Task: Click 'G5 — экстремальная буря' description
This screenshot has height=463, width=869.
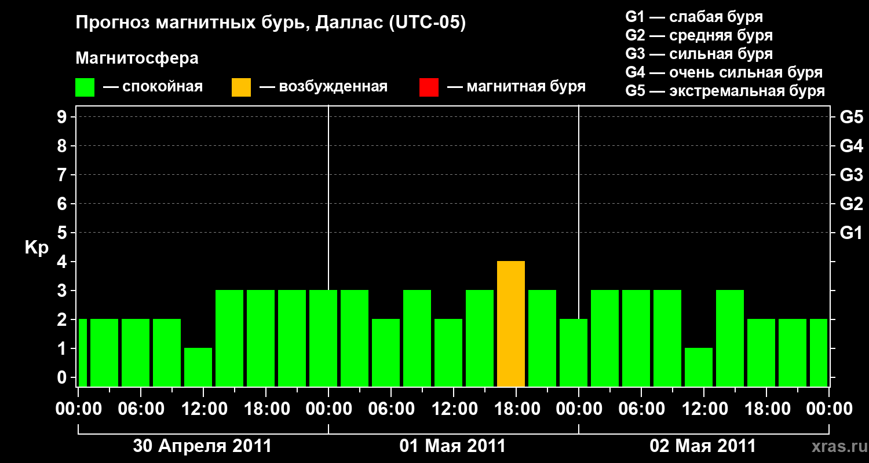Action: pyautogui.click(x=725, y=91)
